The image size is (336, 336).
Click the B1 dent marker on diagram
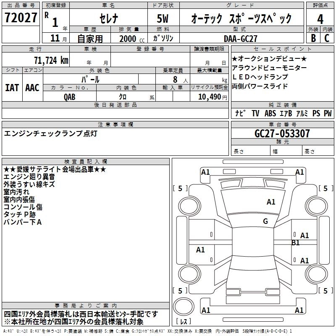click(x=295, y=243)
